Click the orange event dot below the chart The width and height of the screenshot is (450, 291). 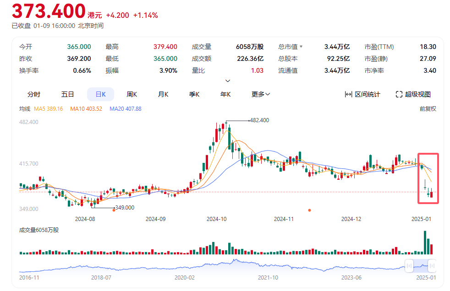(310, 210)
